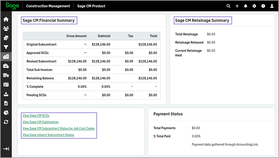Click the Sage CM Retainage Summary heading
Image resolution: width=279 pixels, height=158 pixels.
coord(202,21)
